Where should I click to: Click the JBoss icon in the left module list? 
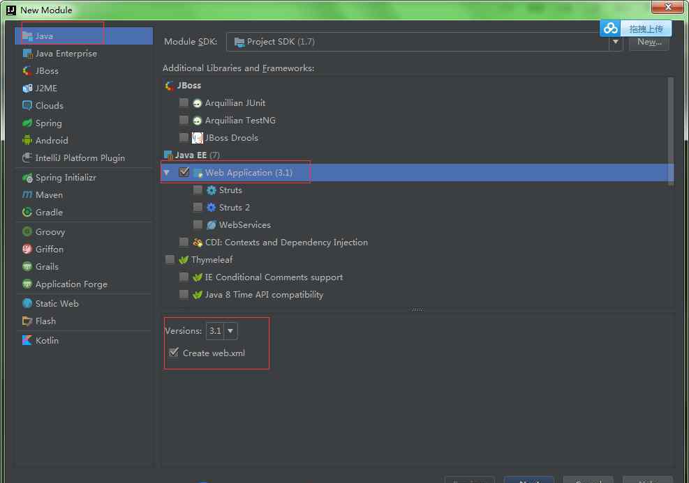[x=27, y=71]
